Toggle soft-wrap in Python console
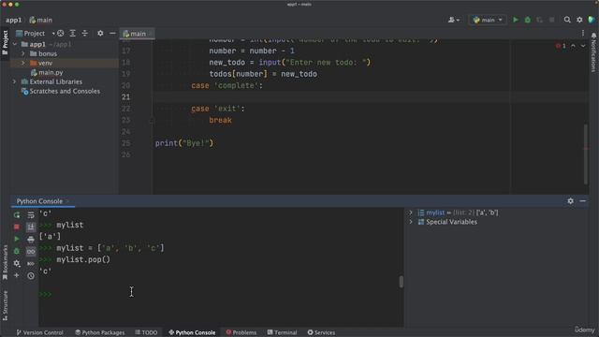599x337 pixels. click(31, 215)
